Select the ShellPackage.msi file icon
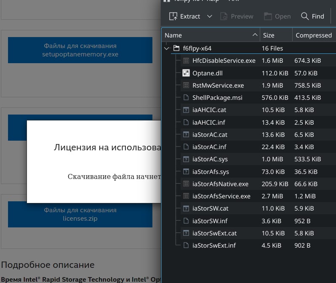 click(186, 98)
